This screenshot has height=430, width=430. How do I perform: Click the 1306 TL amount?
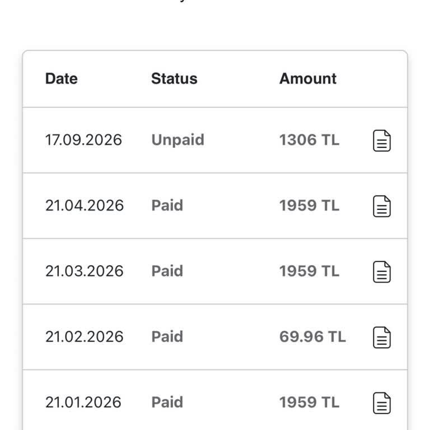309,140
